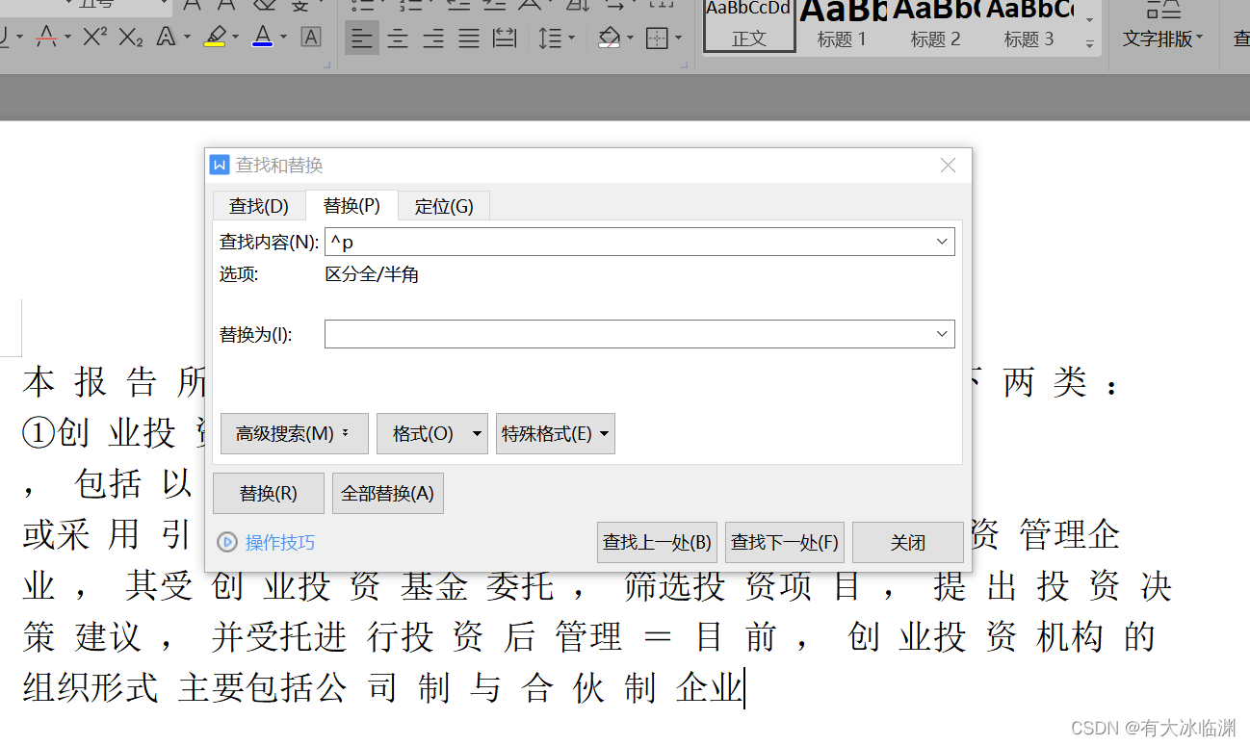Click 查找下一处(F) button
Viewport: 1250px width, 746px height.
785,543
